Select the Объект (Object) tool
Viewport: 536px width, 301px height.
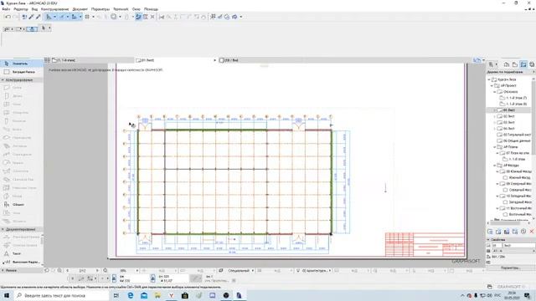pyautogui.click(x=21, y=204)
